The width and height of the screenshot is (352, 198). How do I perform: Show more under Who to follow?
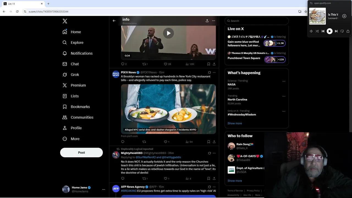pyautogui.click(x=235, y=181)
